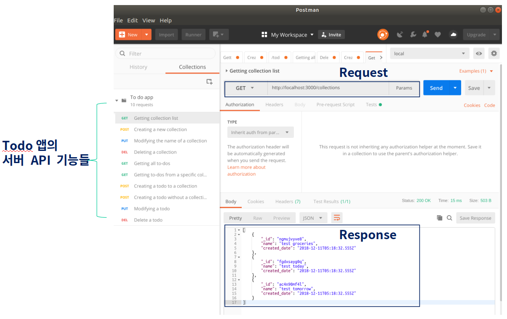Click the heart icon in header
The width and height of the screenshot is (507, 319).
[x=438, y=35]
